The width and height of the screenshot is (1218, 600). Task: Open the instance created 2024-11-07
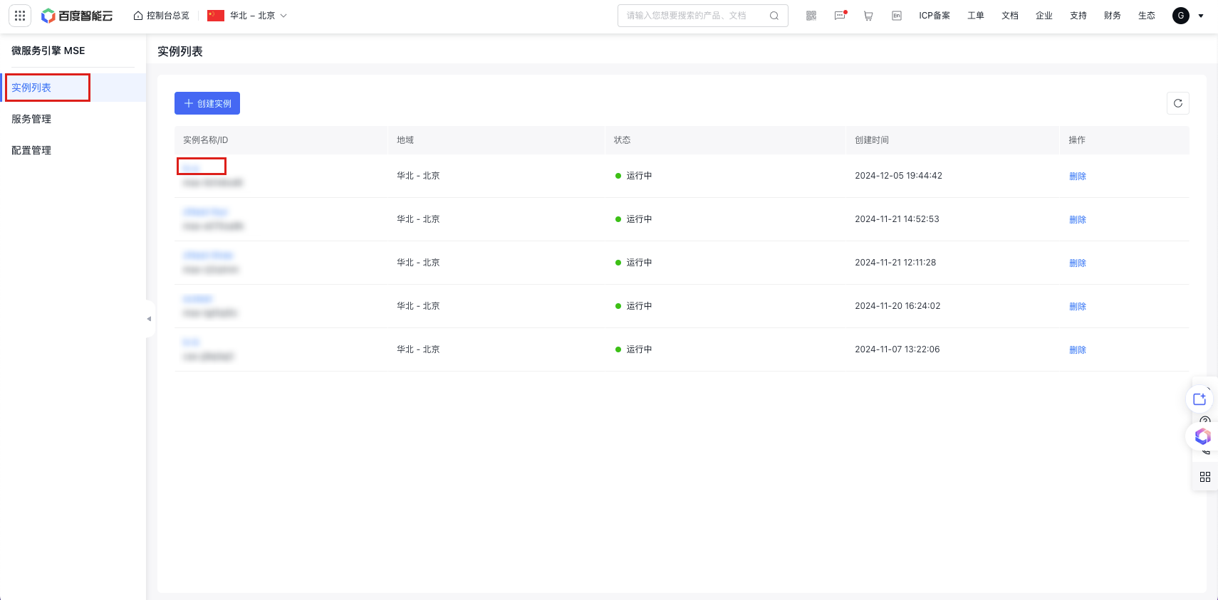coord(191,342)
